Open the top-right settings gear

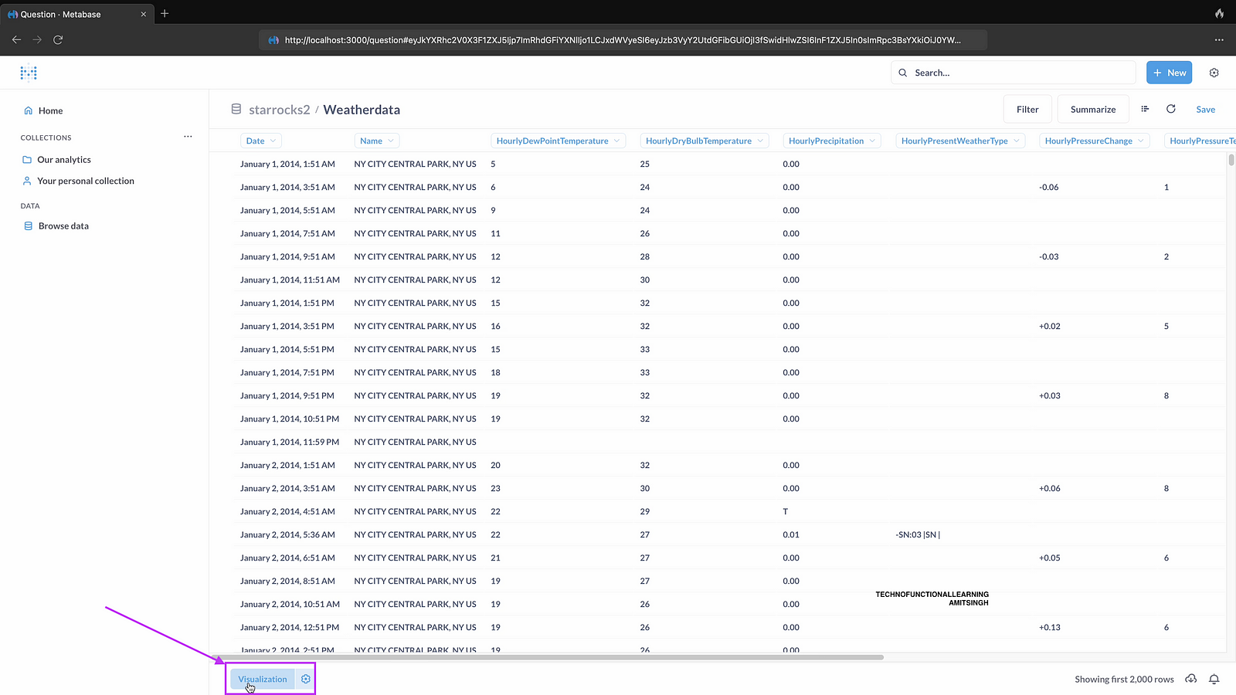coord(1214,73)
